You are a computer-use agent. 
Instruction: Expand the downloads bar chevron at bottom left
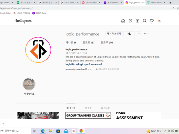click(3, 123)
